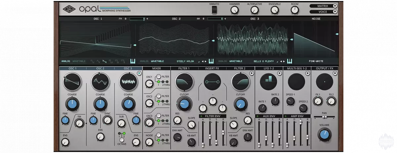The width and height of the screenshot is (397, 153).
Task: Switch to the Filter 1 tab
Action: (x=184, y=68)
